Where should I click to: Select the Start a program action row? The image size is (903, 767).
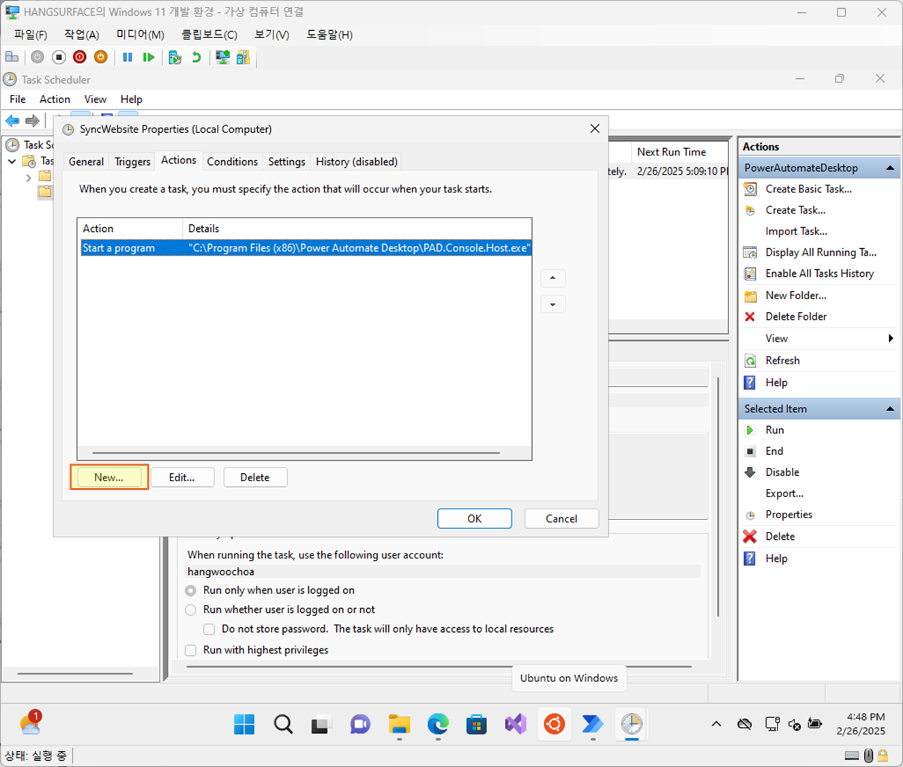click(305, 248)
